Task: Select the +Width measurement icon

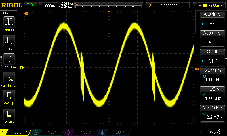Action: coord(9,96)
